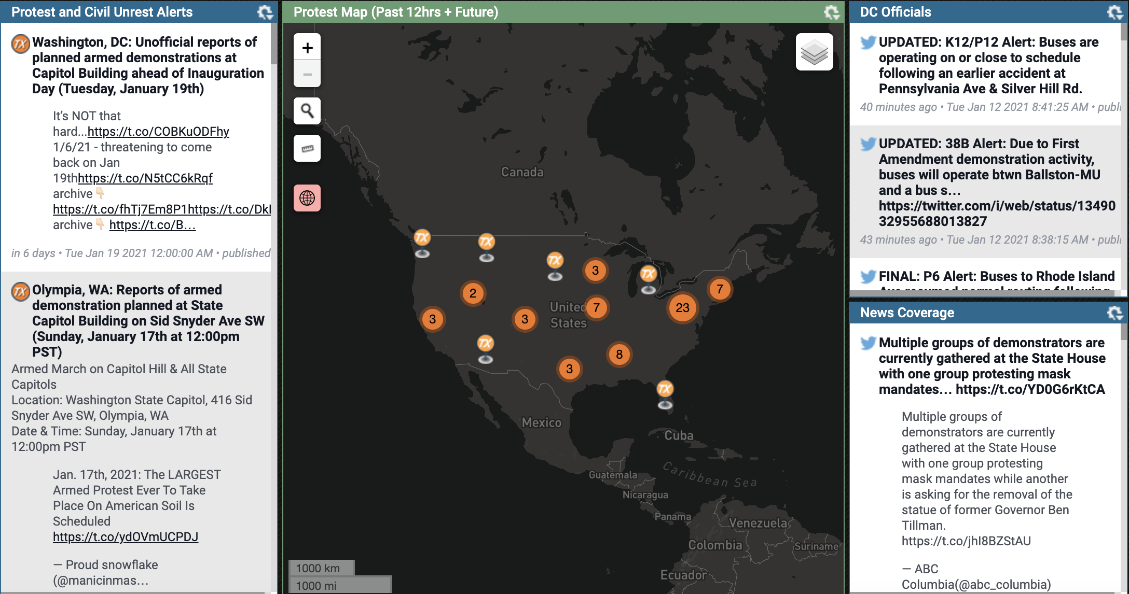Viewport: 1129px width, 594px height.
Task: Open the t.co/fhTj7Em8P1 link
Action: click(120, 209)
